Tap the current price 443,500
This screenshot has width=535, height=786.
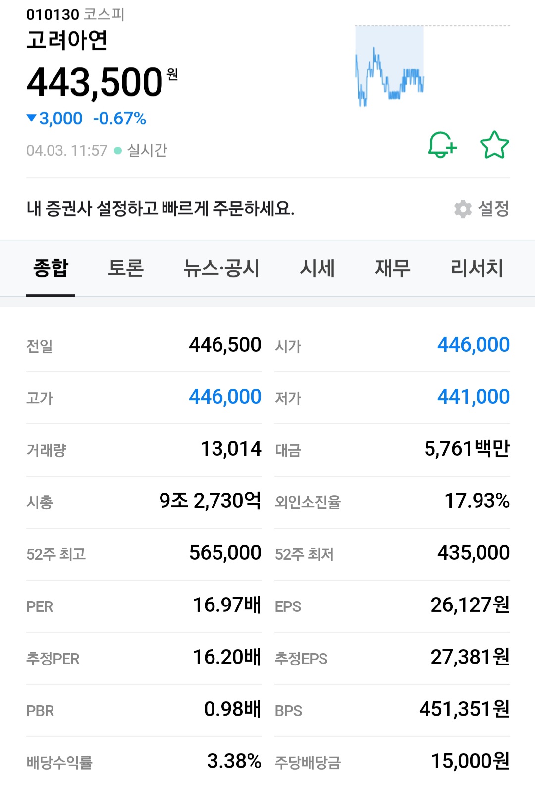[95, 83]
